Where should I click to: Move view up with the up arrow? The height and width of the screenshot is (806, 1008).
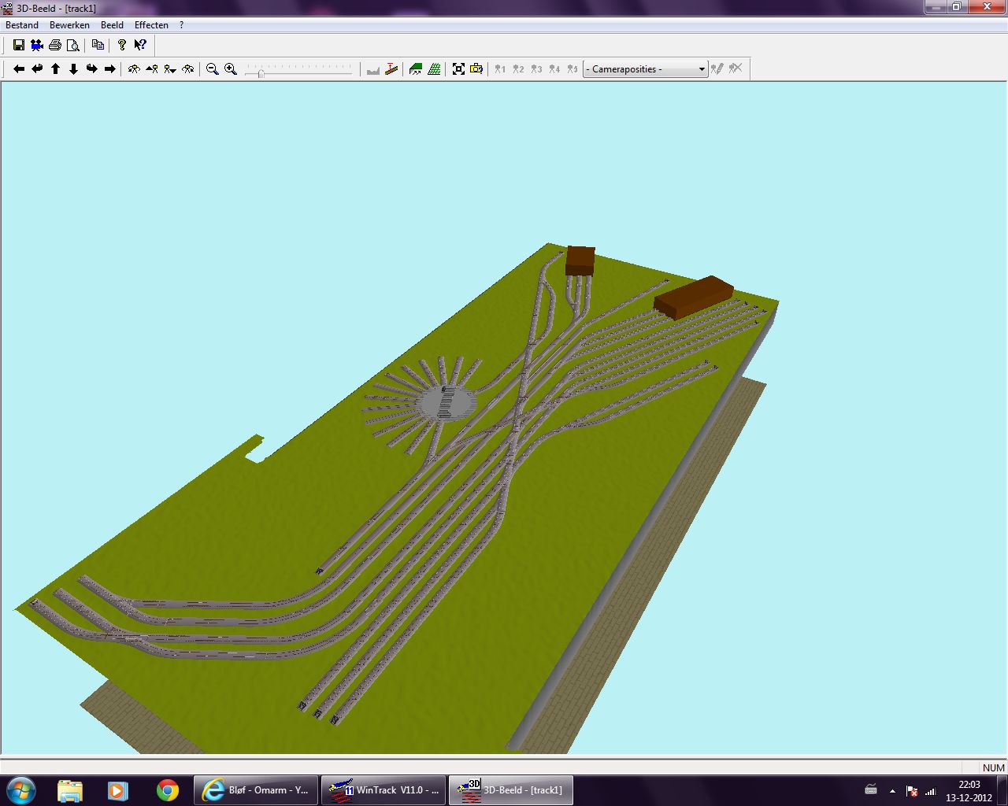pos(56,69)
